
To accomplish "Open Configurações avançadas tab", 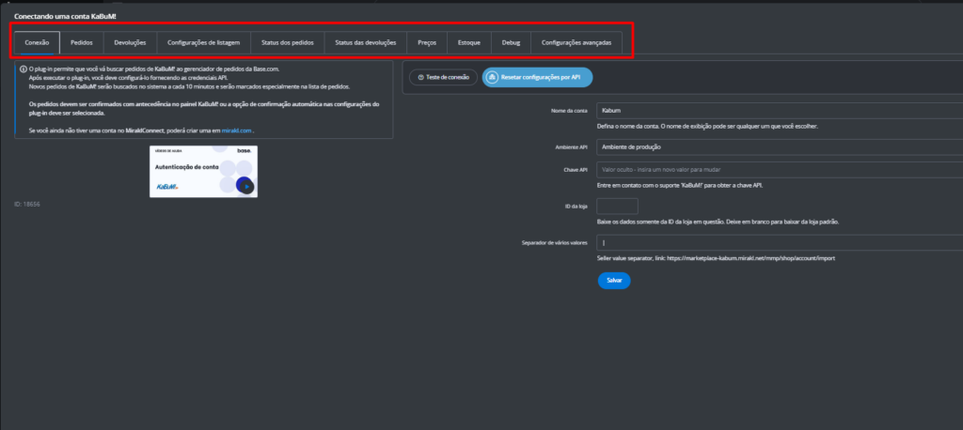I will point(576,43).
